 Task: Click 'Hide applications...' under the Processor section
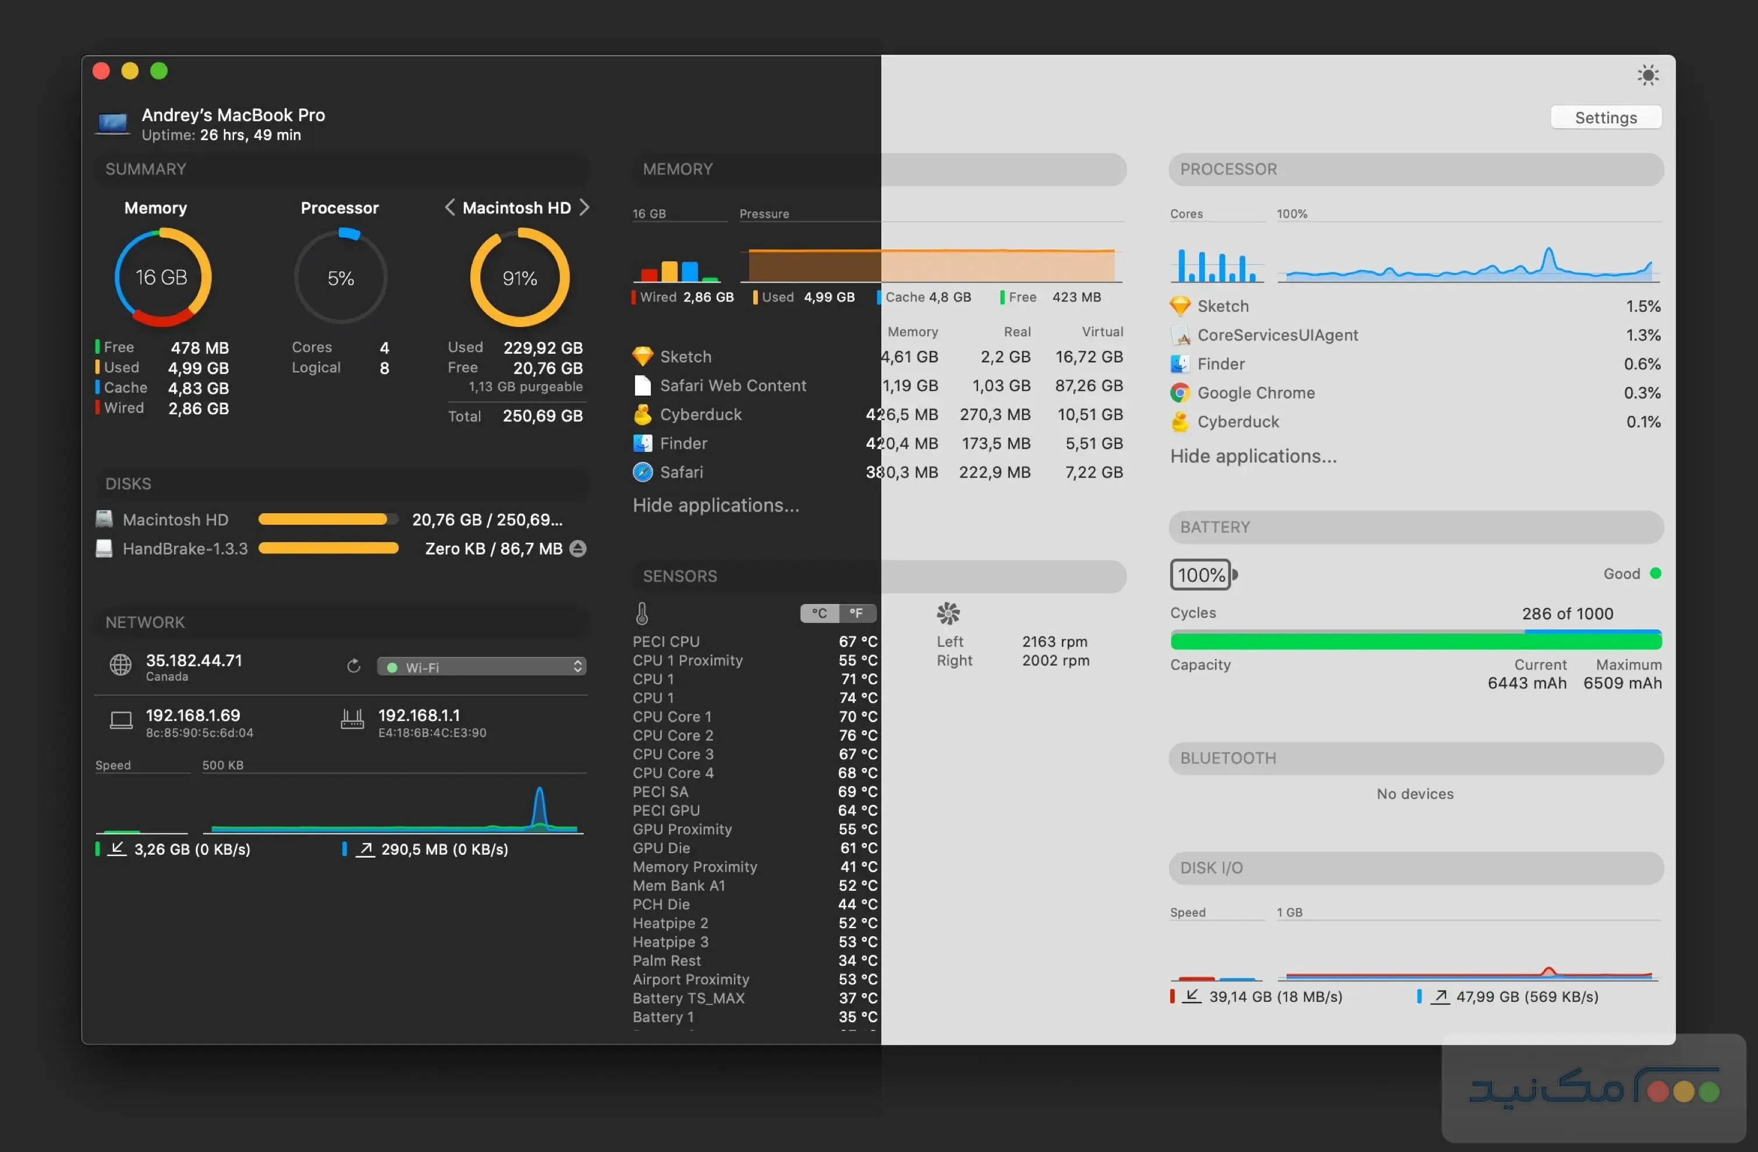tap(1253, 456)
